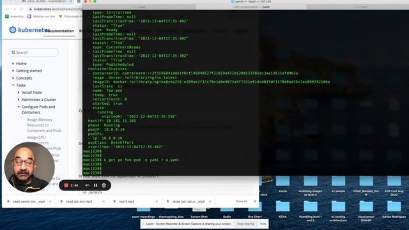Pause the Loom recording
The image size is (409, 230).
coord(96,185)
